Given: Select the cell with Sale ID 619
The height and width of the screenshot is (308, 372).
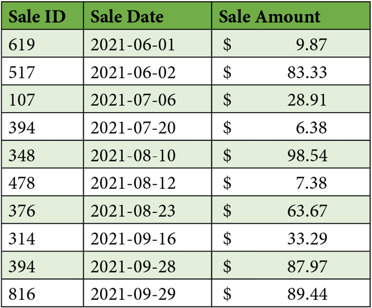Looking at the screenshot, I should coord(22,45).
